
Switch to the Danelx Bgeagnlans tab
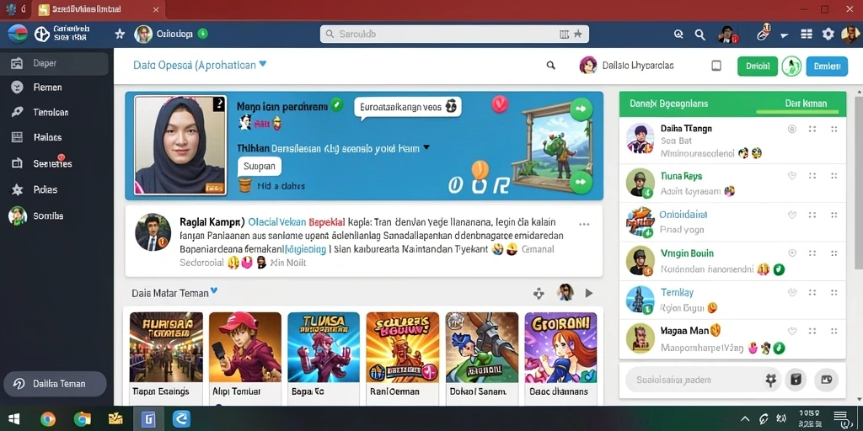click(668, 104)
